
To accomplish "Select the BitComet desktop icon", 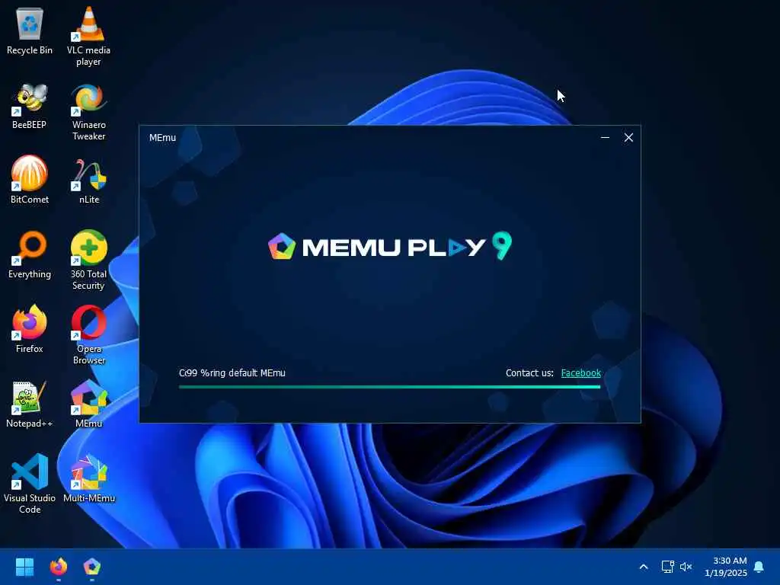I will 30,180.
